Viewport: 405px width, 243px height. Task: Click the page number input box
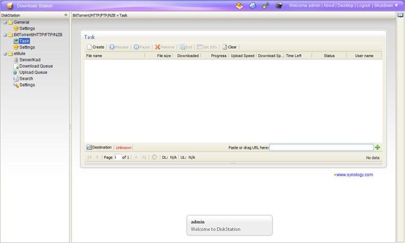point(118,157)
